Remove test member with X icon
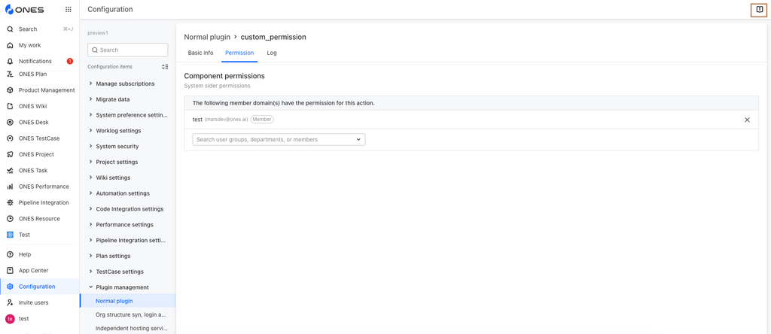 (x=747, y=120)
